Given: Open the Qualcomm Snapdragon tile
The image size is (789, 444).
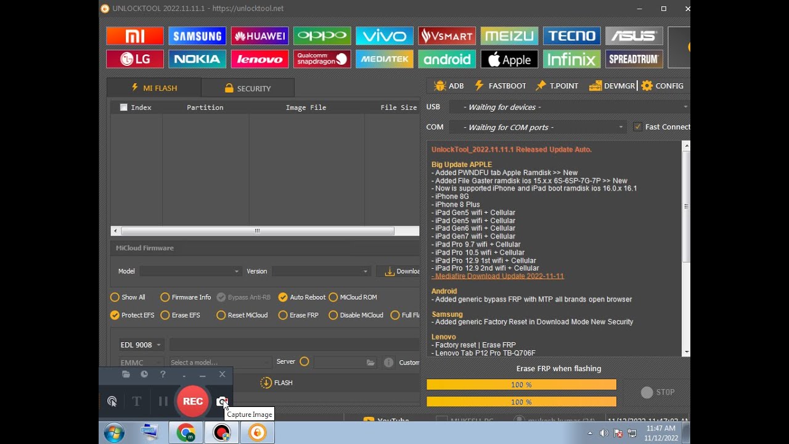Looking at the screenshot, I should point(322,59).
